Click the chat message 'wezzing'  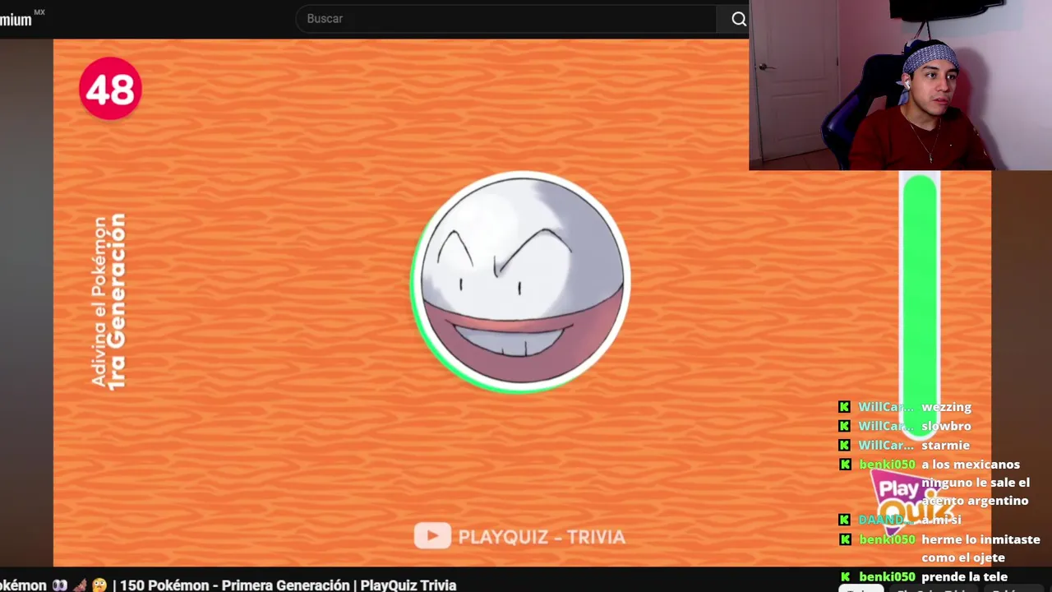tap(946, 407)
